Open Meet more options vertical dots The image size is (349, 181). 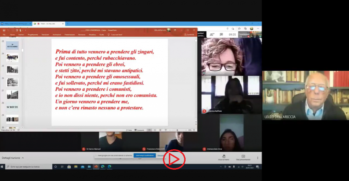click(x=258, y=158)
